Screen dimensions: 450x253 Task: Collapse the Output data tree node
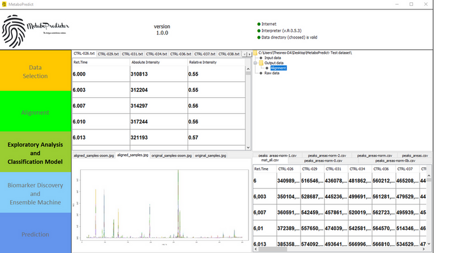[255, 63]
